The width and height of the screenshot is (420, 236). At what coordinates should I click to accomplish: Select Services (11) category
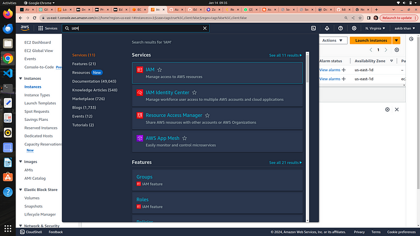point(83,55)
